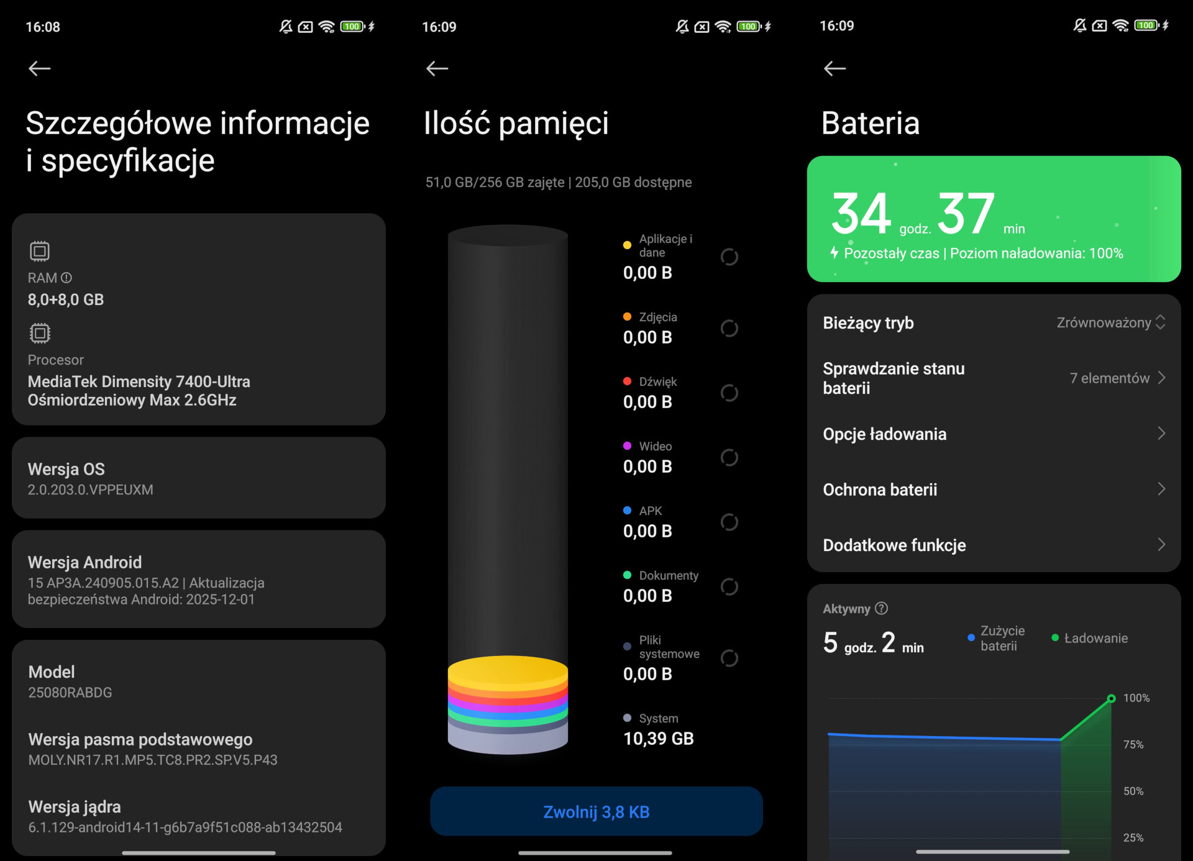The width and height of the screenshot is (1193, 861).
Task: Toggle Zużycie baterii legend item
Action: [x=997, y=638]
